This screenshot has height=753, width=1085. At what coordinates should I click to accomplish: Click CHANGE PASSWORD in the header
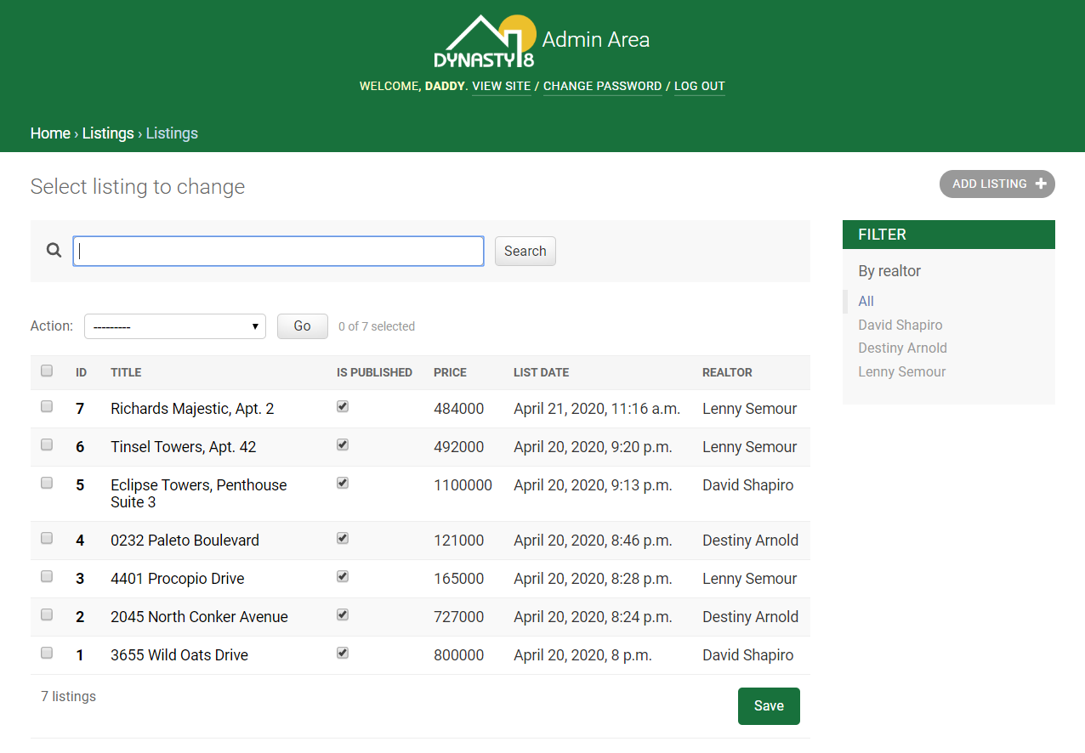(x=602, y=86)
